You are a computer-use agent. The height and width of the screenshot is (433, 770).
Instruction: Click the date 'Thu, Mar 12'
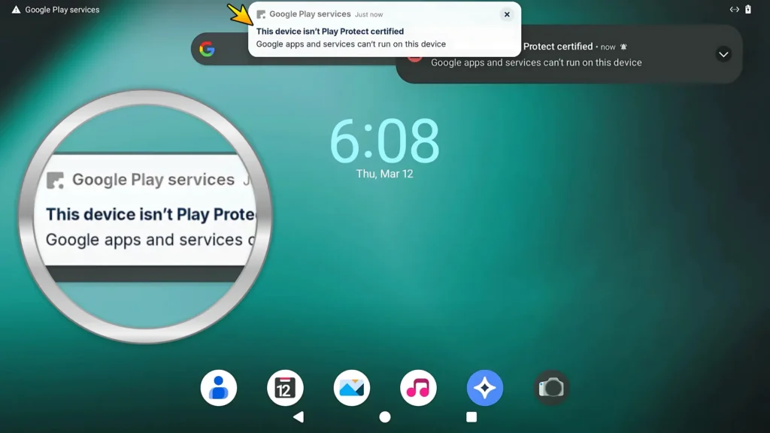(x=384, y=174)
